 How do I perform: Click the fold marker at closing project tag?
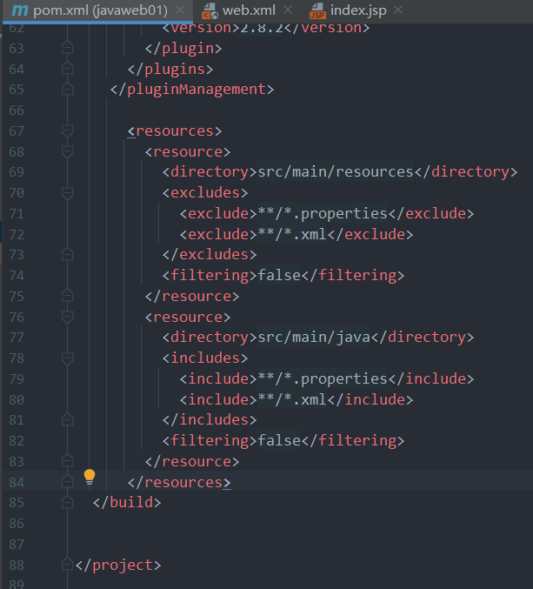pos(67,565)
